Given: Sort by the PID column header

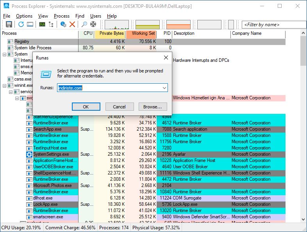Looking at the screenshot, I should (x=165, y=33).
